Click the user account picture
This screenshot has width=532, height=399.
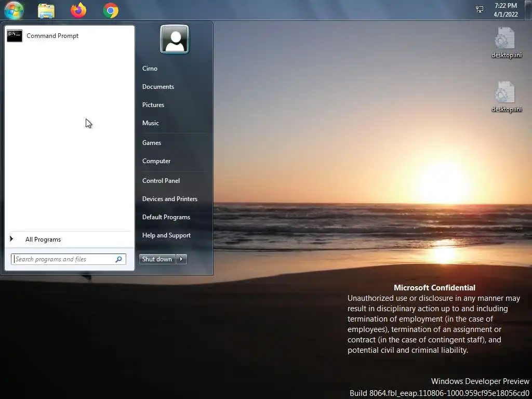tap(175, 39)
